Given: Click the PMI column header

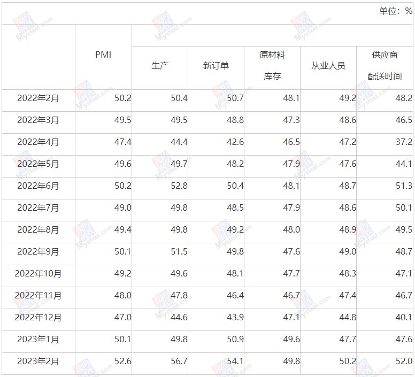Looking at the screenshot, I should point(103,55).
